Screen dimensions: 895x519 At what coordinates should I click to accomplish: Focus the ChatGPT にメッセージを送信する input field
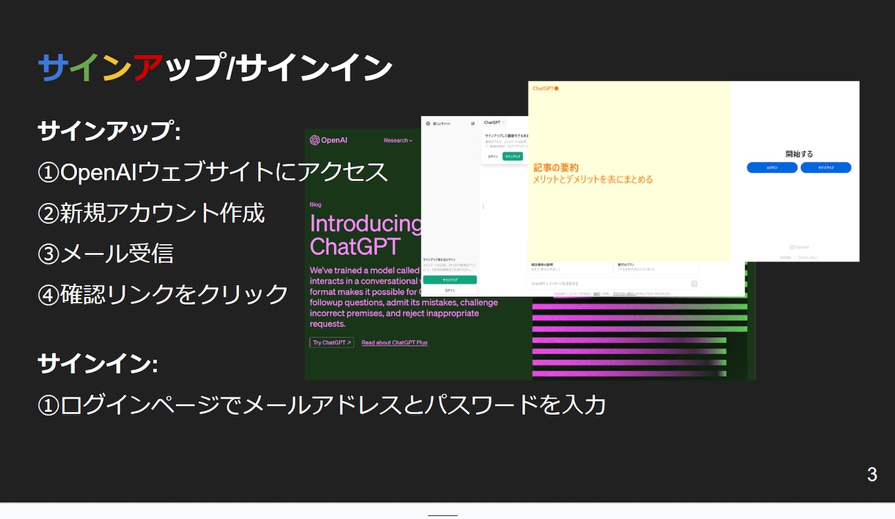[613, 284]
